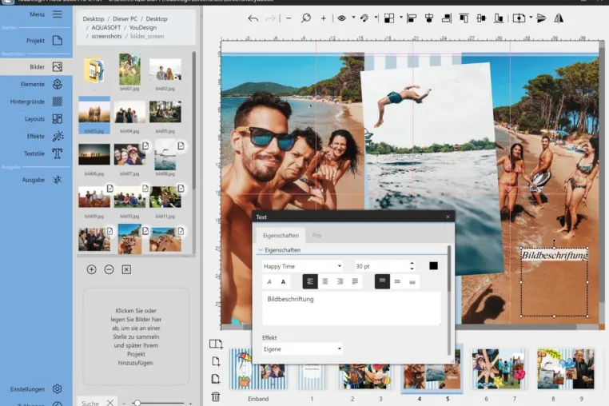
Task: Align objects to horizontal center
Action: [429, 18]
